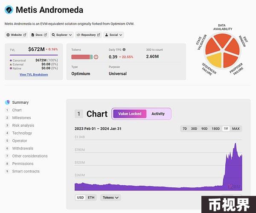Click the Metis Andromeda logo icon
Screen dimensions: 256x213
tap(9, 10)
